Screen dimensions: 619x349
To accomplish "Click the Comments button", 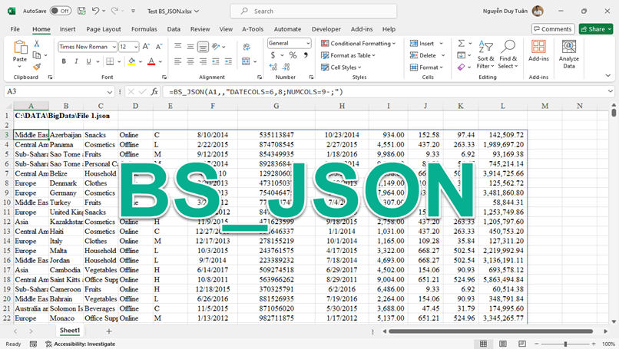I will click(x=553, y=29).
